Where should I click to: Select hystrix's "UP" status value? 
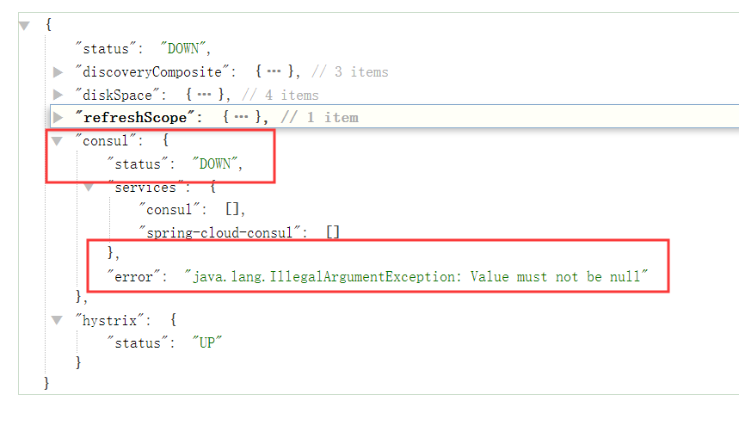coord(206,342)
